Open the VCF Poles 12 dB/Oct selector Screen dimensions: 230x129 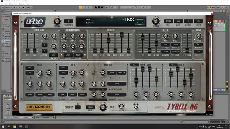pyautogui.click(x=176, y=52)
